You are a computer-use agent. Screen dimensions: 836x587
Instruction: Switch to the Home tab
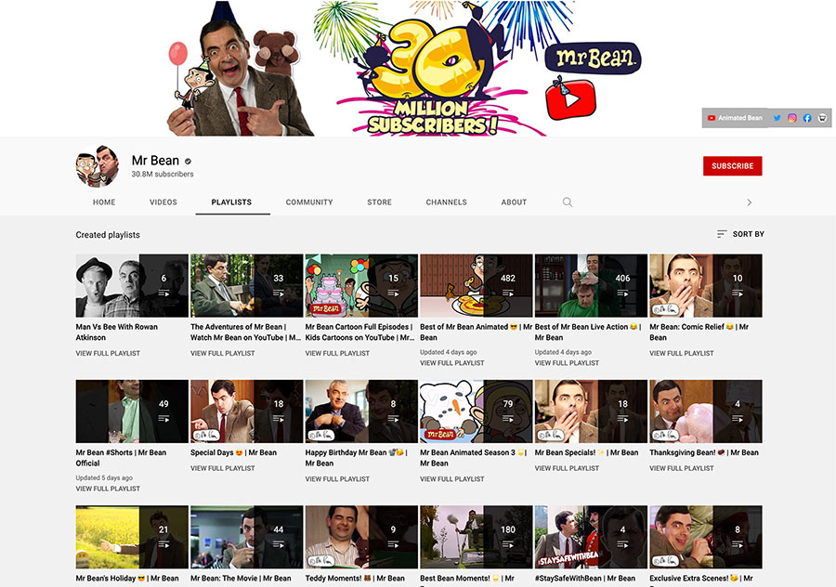104,202
